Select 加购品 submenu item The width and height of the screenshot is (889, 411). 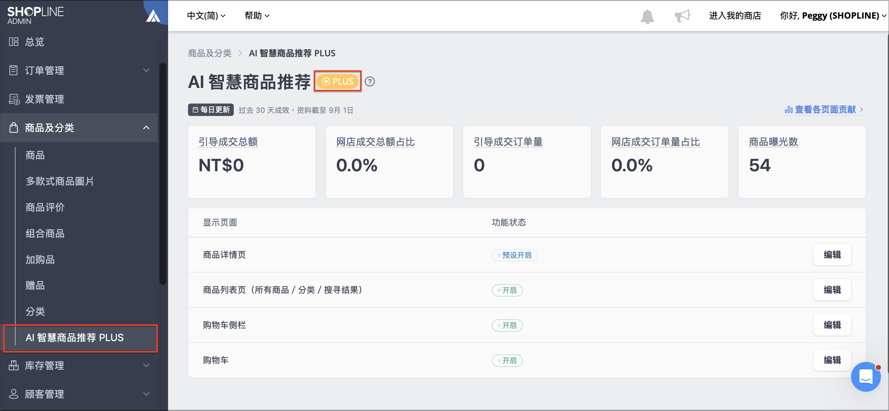tap(40, 260)
